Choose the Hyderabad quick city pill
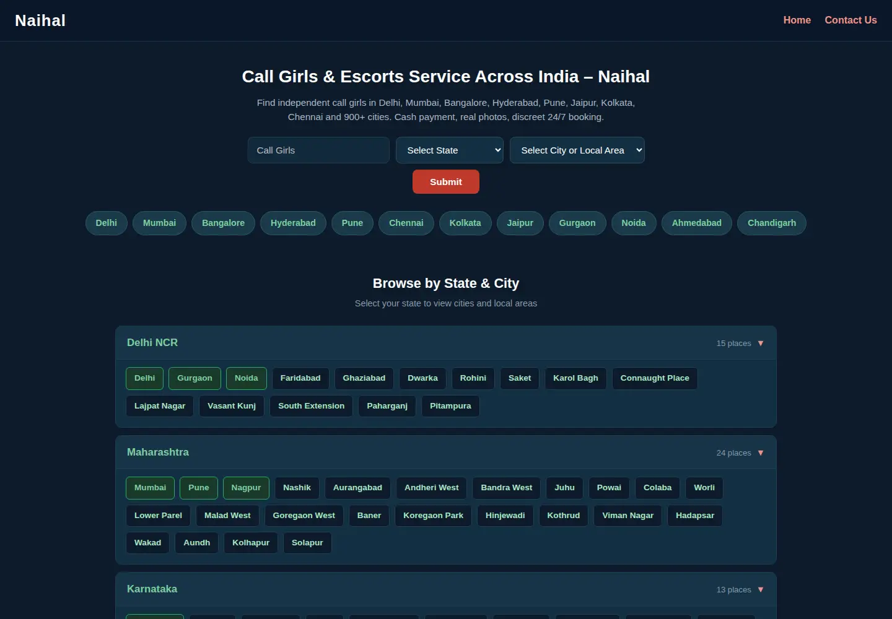This screenshot has width=892, height=619. click(294, 223)
